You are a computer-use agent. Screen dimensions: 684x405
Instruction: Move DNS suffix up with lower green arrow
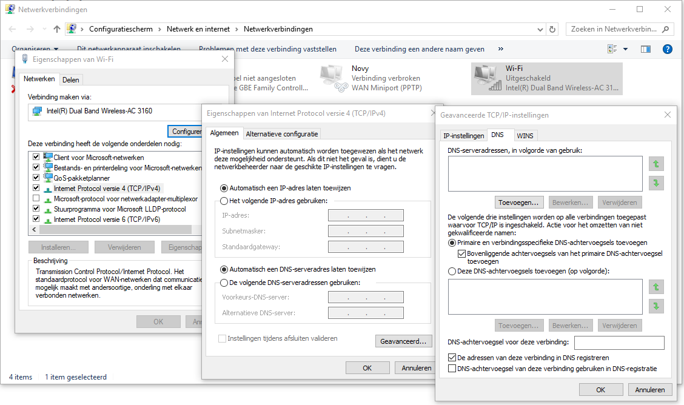click(656, 287)
